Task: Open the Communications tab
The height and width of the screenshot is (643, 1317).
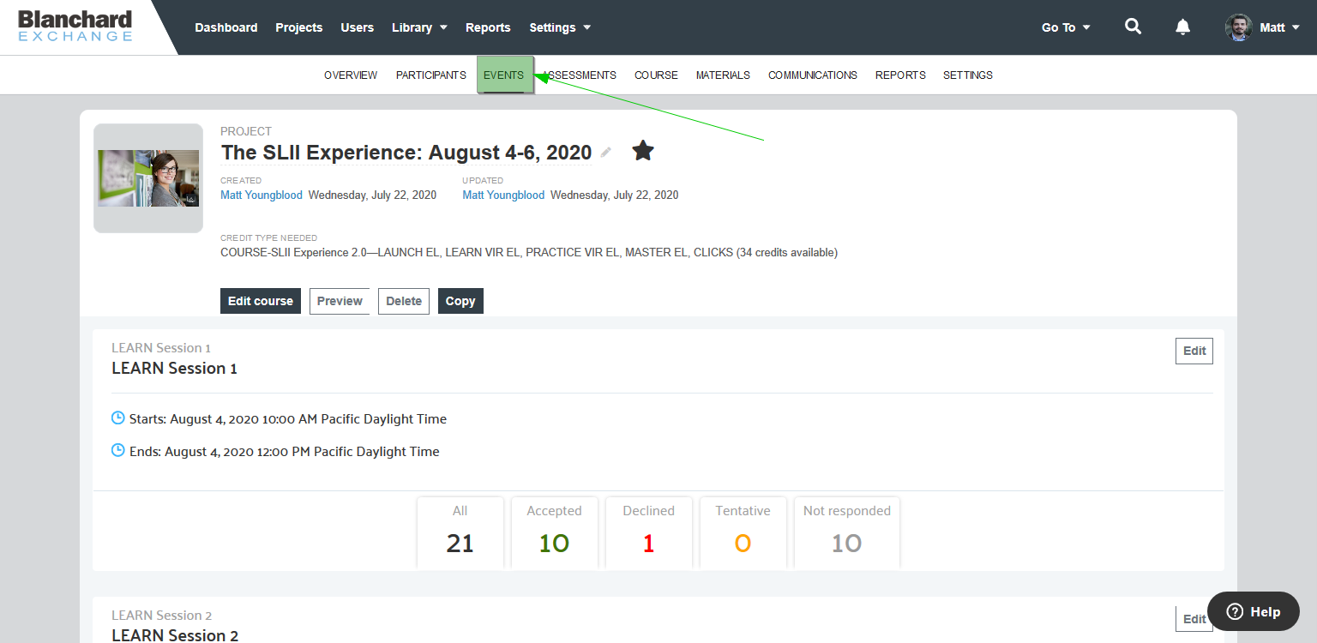Action: (813, 75)
